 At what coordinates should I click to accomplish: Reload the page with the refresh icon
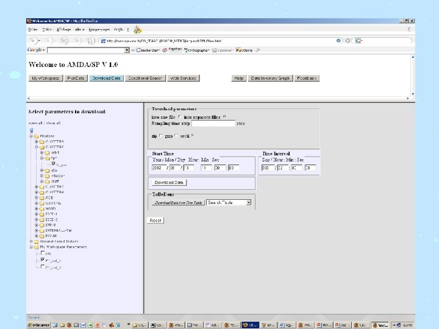point(63,41)
